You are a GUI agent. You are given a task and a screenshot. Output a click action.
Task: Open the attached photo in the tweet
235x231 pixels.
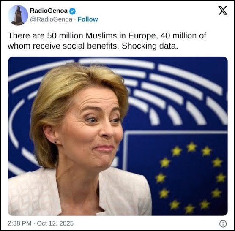tap(118, 136)
